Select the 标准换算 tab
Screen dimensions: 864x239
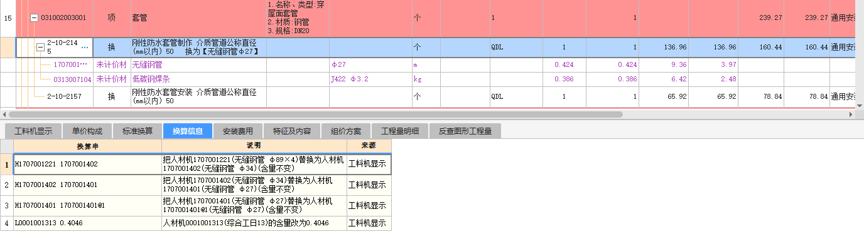(138, 131)
